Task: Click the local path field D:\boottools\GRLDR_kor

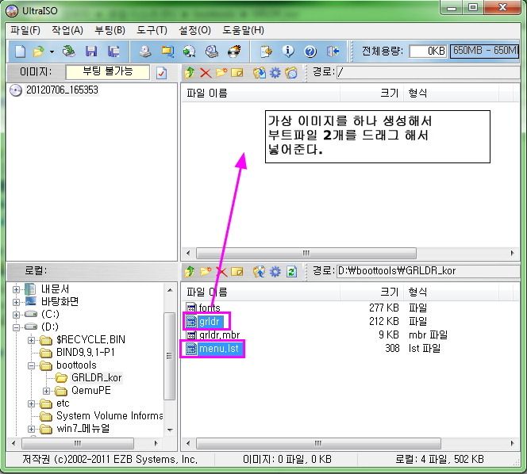Action: click(x=428, y=271)
